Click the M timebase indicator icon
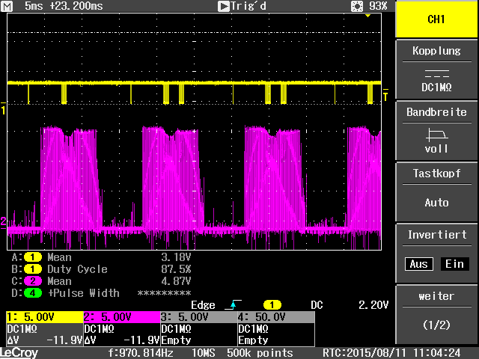 7,6
